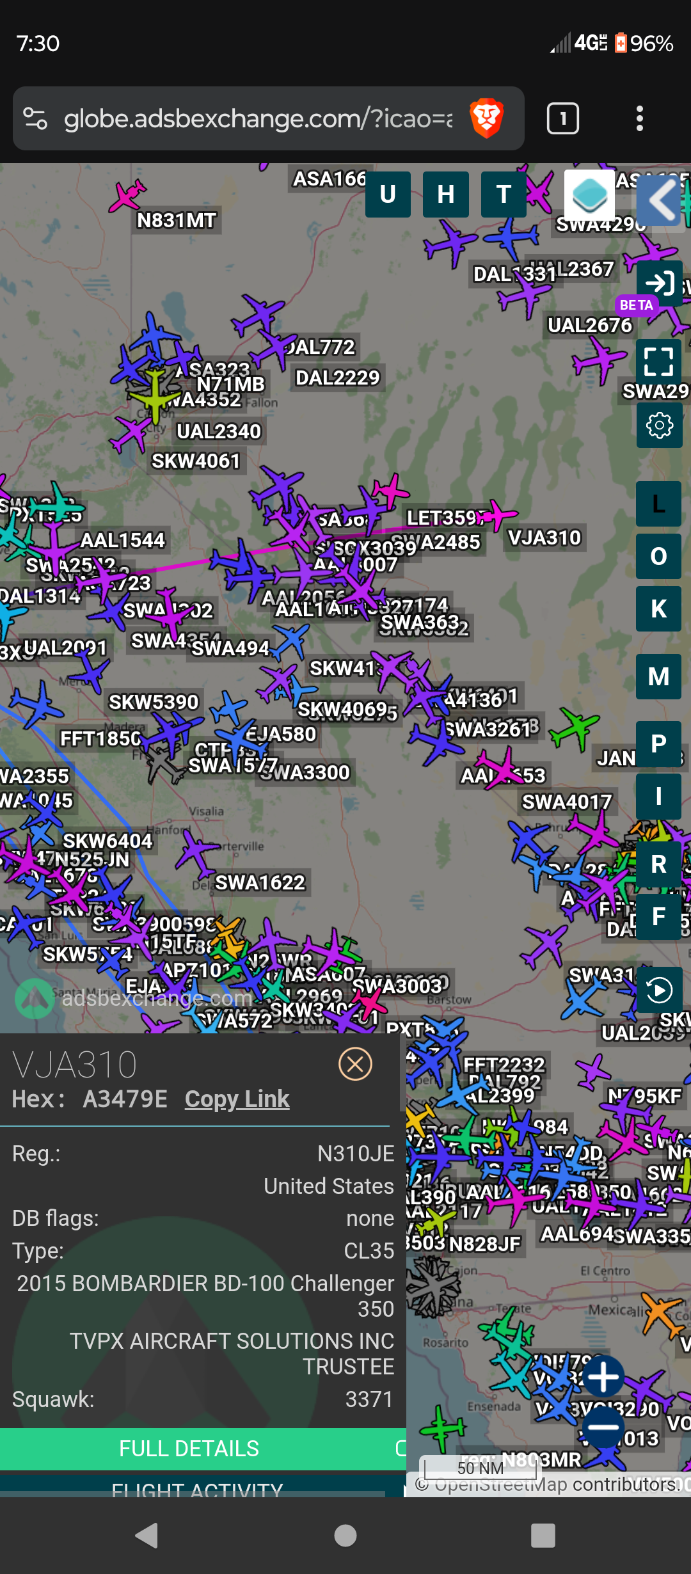Toggle the M map button
This screenshot has height=1574, width=691.
point(658,676)
